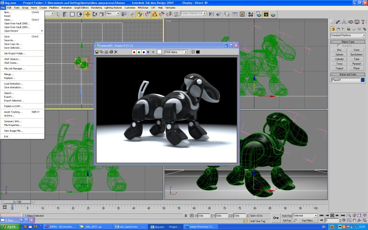Open the Windows Start button
The width and height of the screenshot is (368, 230).
point(10,227)
